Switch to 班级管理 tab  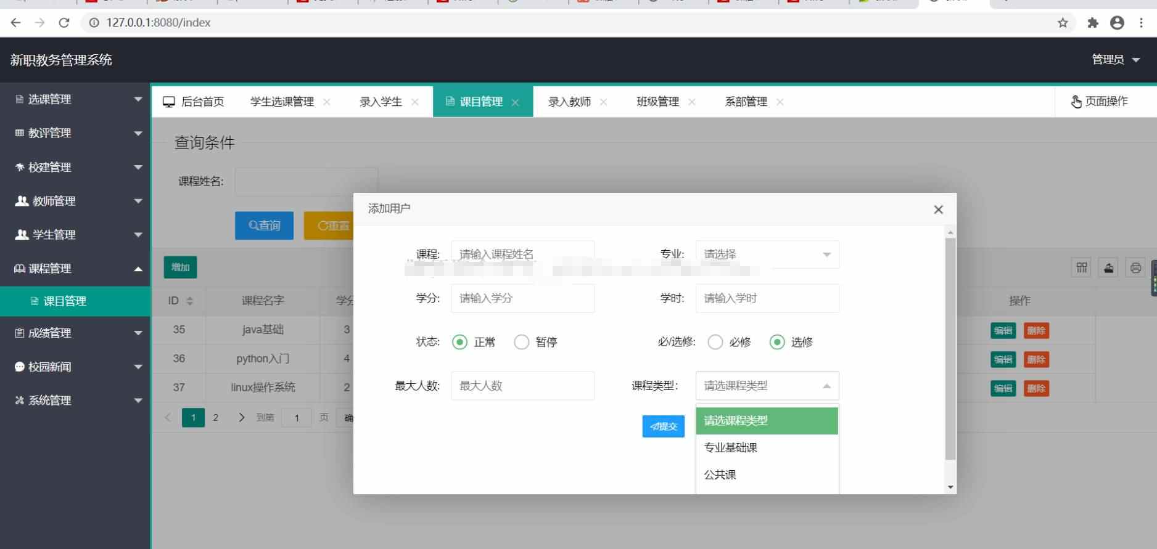pos(657,102)
